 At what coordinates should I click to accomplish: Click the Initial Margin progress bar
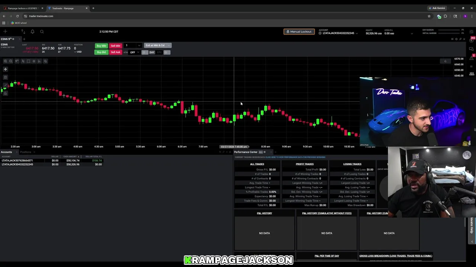[x=450, y=33]
